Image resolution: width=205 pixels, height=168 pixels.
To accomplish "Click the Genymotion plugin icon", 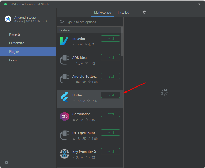I will tap(65, 116).
